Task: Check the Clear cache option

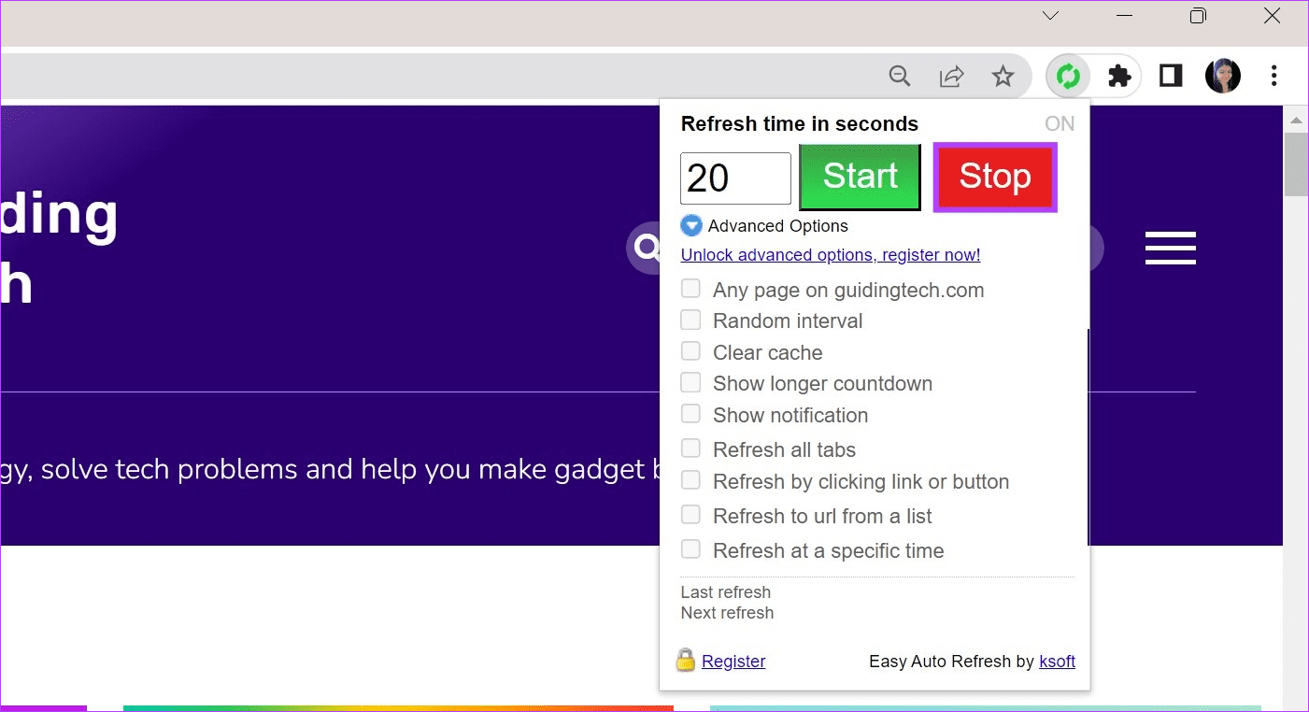Action: [x=690, y=351]
